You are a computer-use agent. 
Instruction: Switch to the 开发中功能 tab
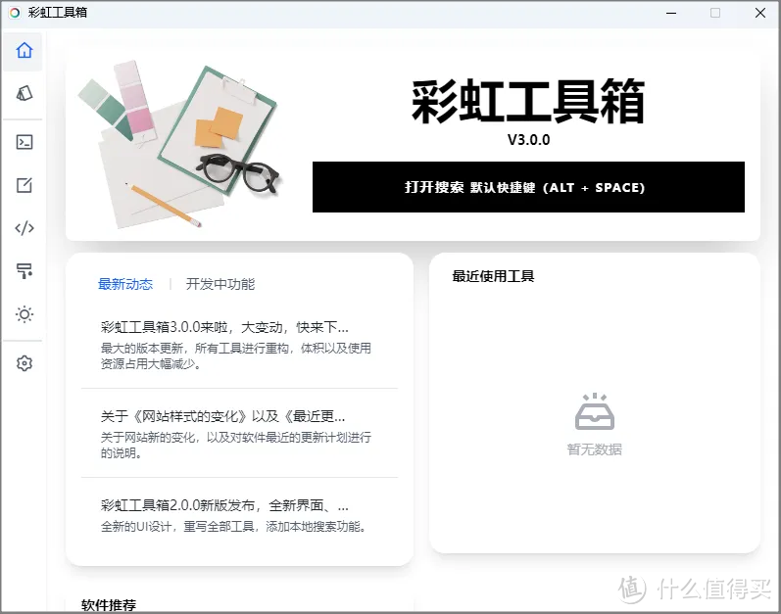pos(220,284)
